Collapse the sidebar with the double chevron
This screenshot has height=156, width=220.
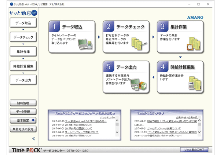pyautogui.click(x=34, y=139)
